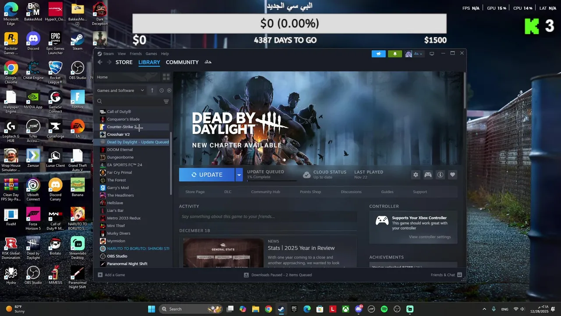Click the blue Update button

coord(207,175)
